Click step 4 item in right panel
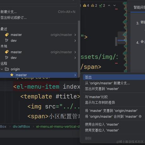This screenshot has width=145, height=145. pos(141,42)
